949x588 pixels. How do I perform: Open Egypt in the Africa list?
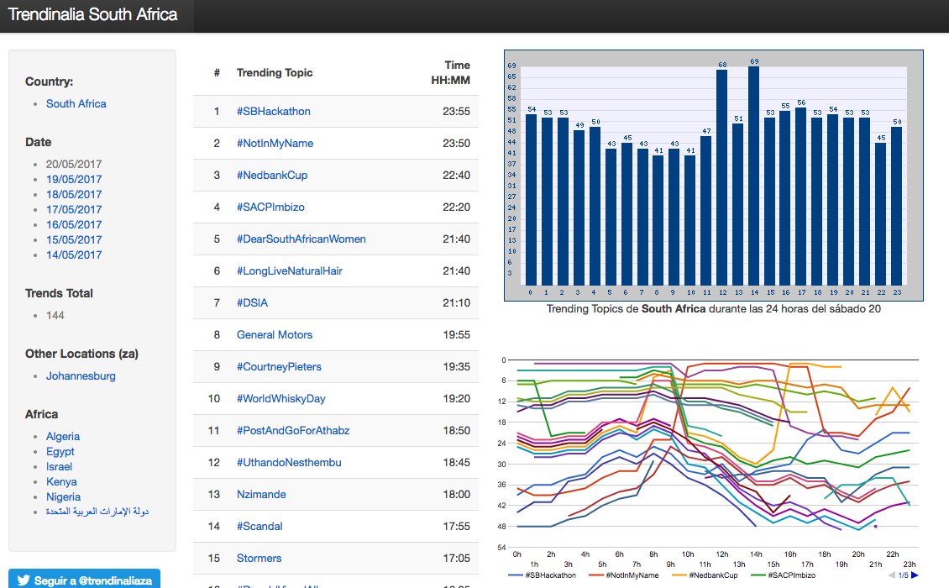(x=60, y=452)
